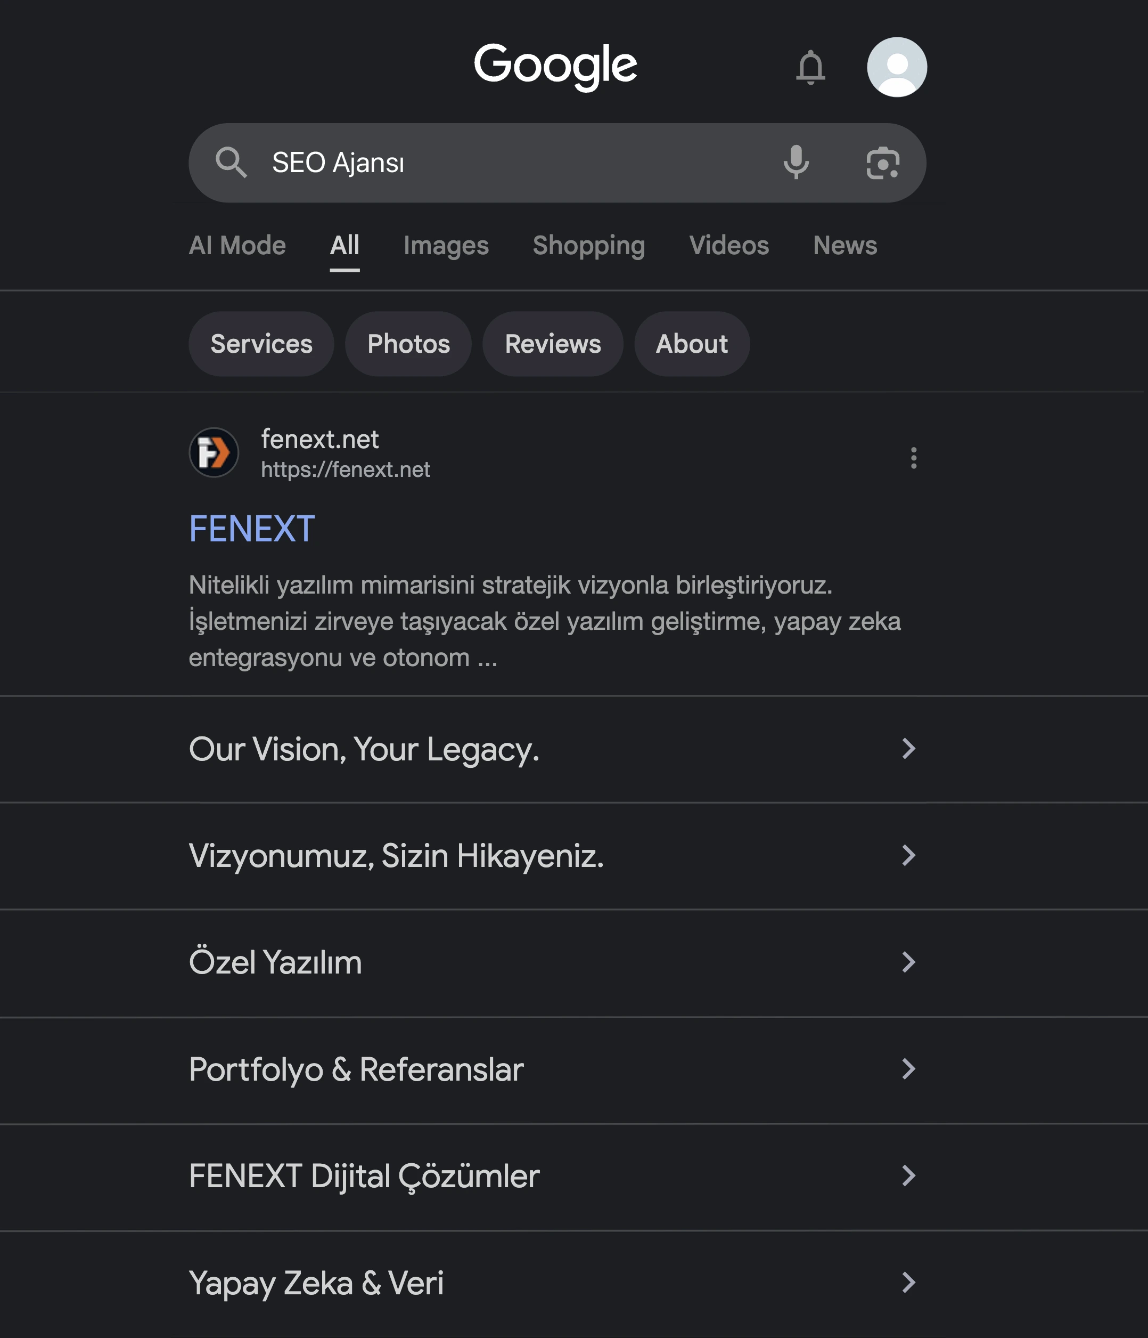This screenshot has height=1338, width=1148.
Task: Switch to the Images tab
Action: 446,246
